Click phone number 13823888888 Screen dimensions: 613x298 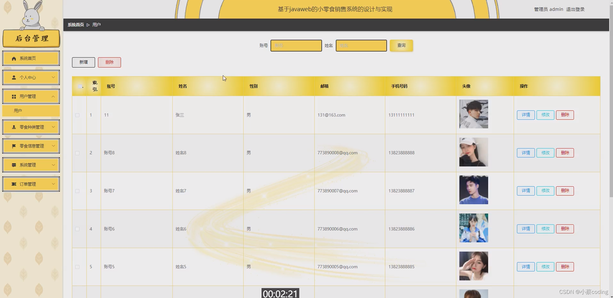pyautogui.click(x=401, y=153)
